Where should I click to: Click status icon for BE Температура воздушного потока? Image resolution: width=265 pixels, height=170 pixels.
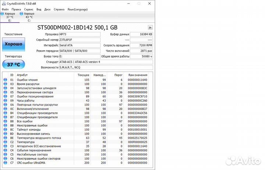coord(5,138)
